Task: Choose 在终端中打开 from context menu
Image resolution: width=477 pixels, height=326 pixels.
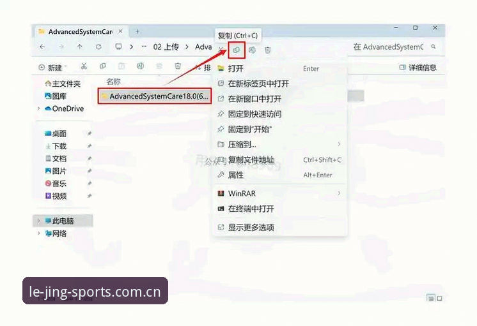Action: pos(279,209)
